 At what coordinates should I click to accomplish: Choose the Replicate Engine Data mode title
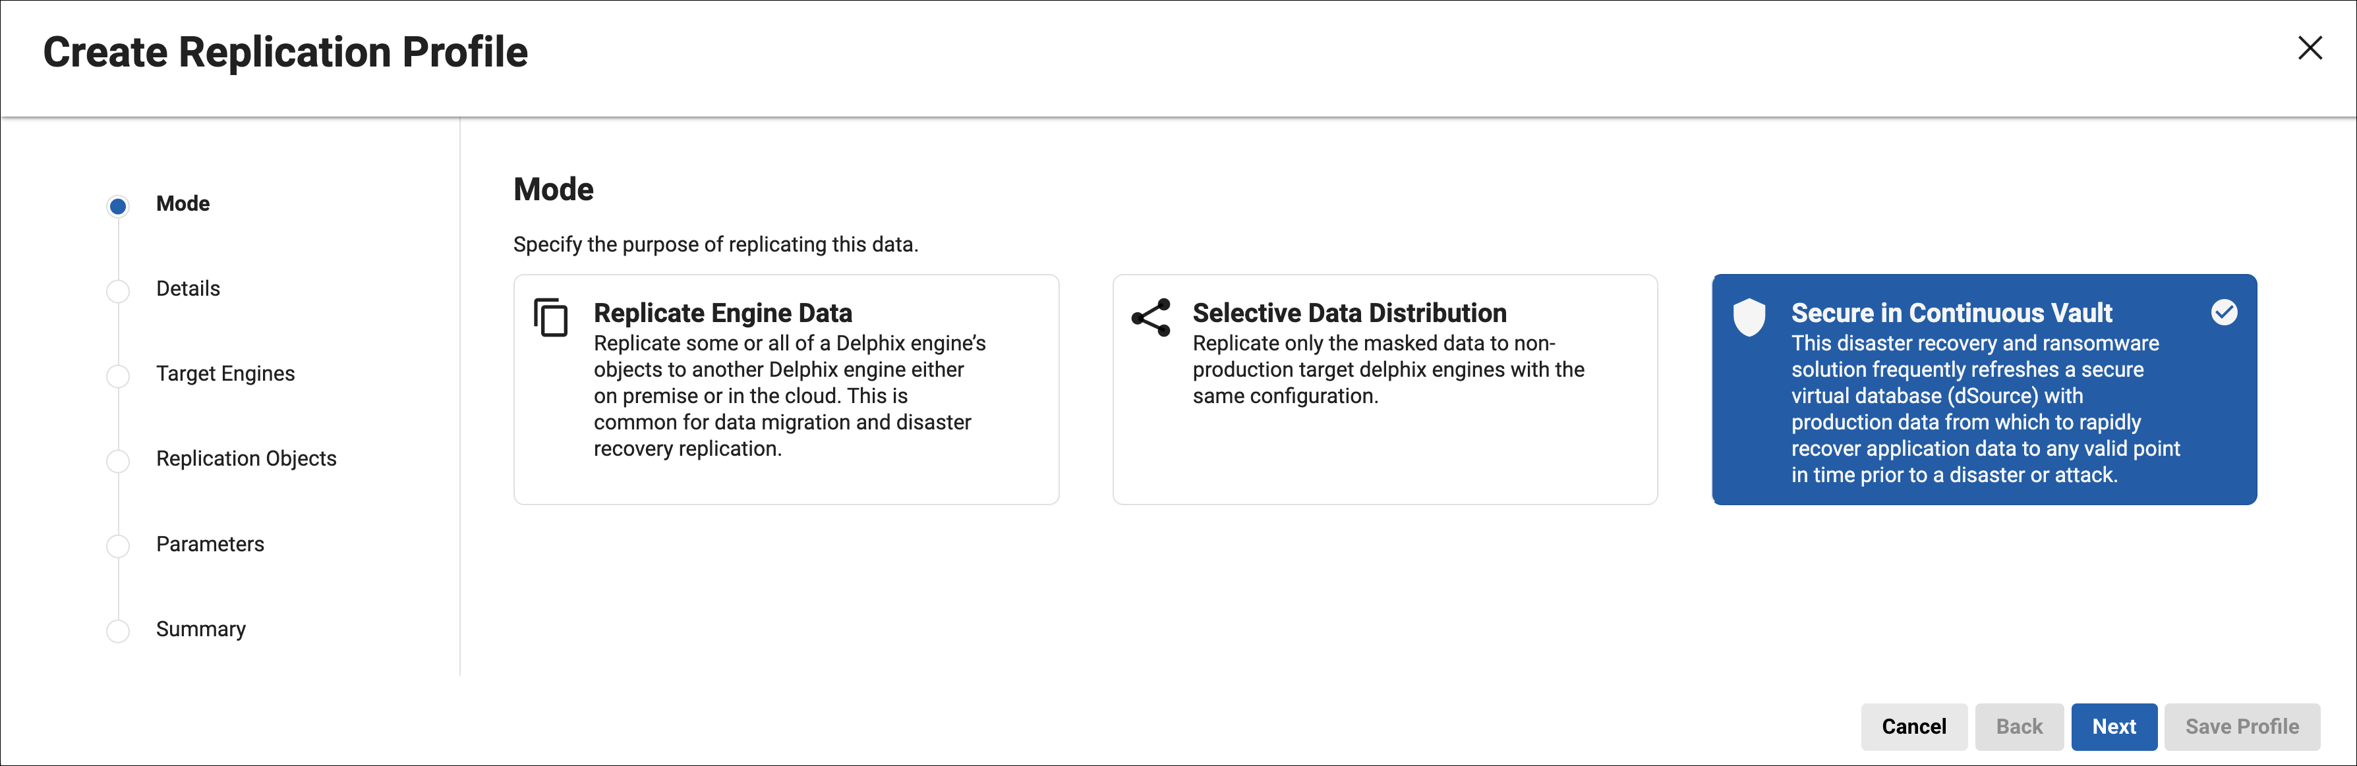pos(723,313)
